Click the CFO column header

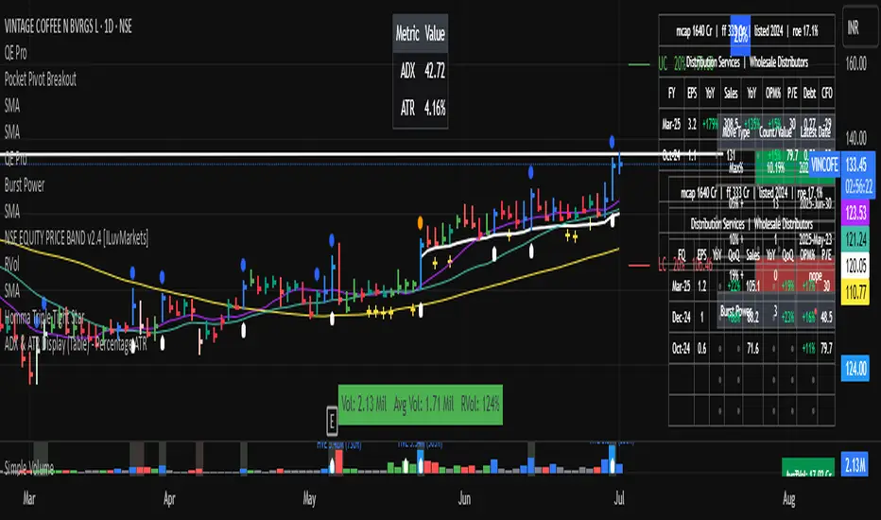coord(826,94)
